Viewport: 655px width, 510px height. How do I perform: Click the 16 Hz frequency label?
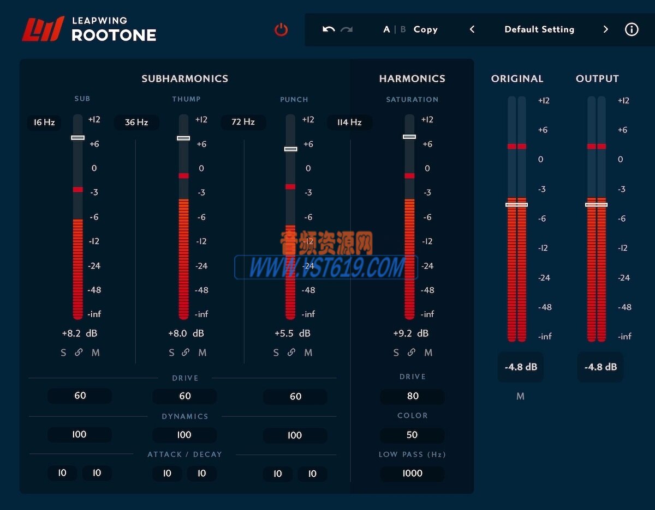point(43,122)
